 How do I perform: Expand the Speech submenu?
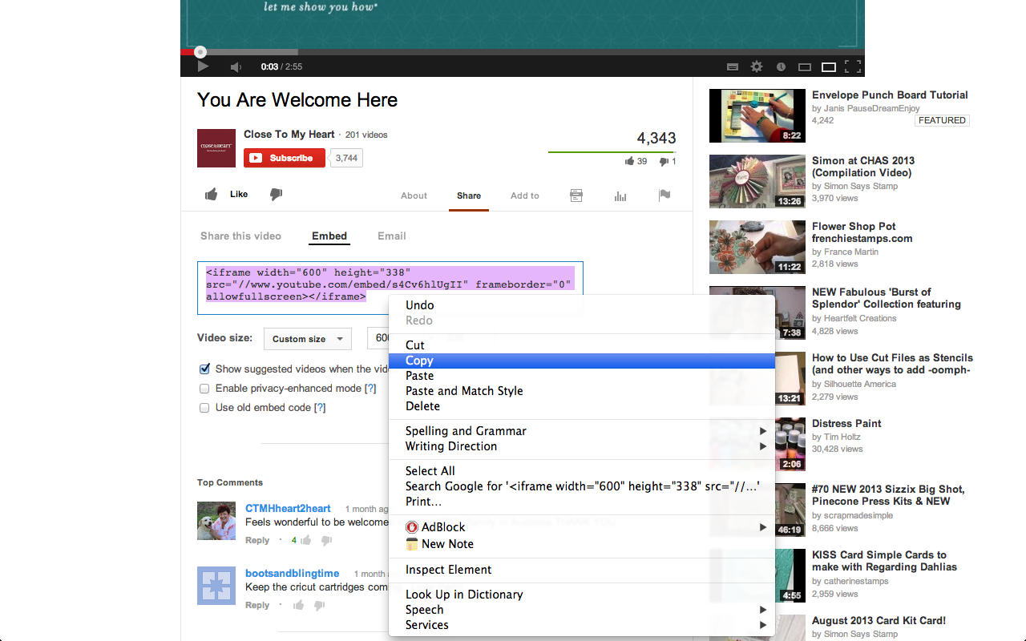tap(581, 610)
